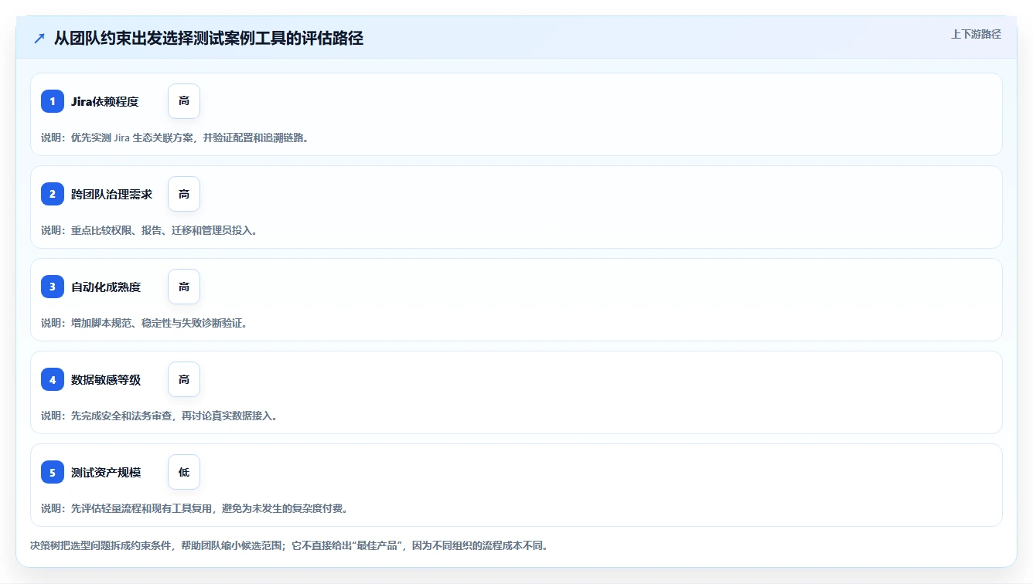Click the 跨团队治理需求 label
The width and height of the screenshot is (1033, 584).
click(111, 194)
